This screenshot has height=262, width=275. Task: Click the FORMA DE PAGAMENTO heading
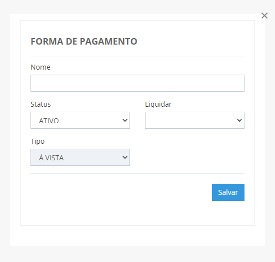[x=84, y=42]
